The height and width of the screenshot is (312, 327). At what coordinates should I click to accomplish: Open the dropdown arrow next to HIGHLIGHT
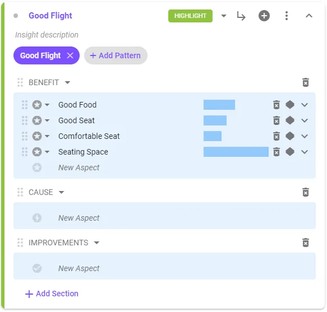[224, 16]
